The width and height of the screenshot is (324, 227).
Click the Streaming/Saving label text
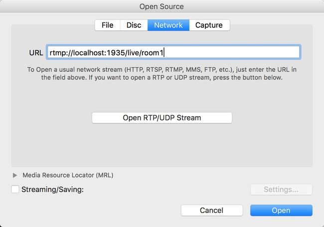(52, 190)
